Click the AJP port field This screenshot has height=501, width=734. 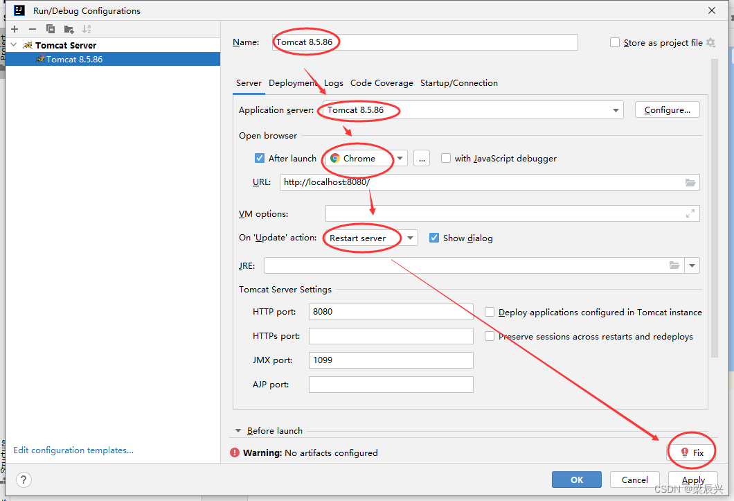pos(391,385)
